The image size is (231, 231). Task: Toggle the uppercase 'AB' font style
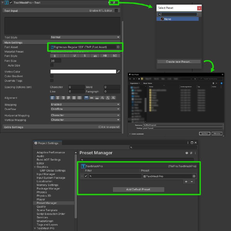coord(105,56)
